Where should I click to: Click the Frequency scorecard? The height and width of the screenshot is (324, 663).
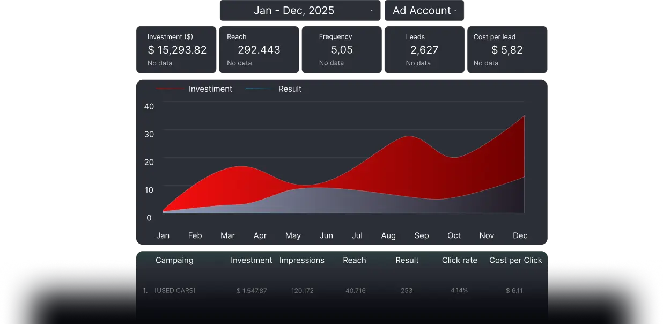341,50
